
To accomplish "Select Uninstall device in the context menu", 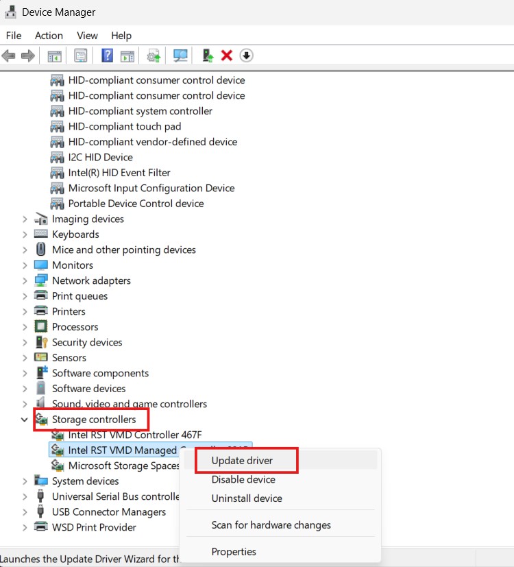I will click(247, 498).
